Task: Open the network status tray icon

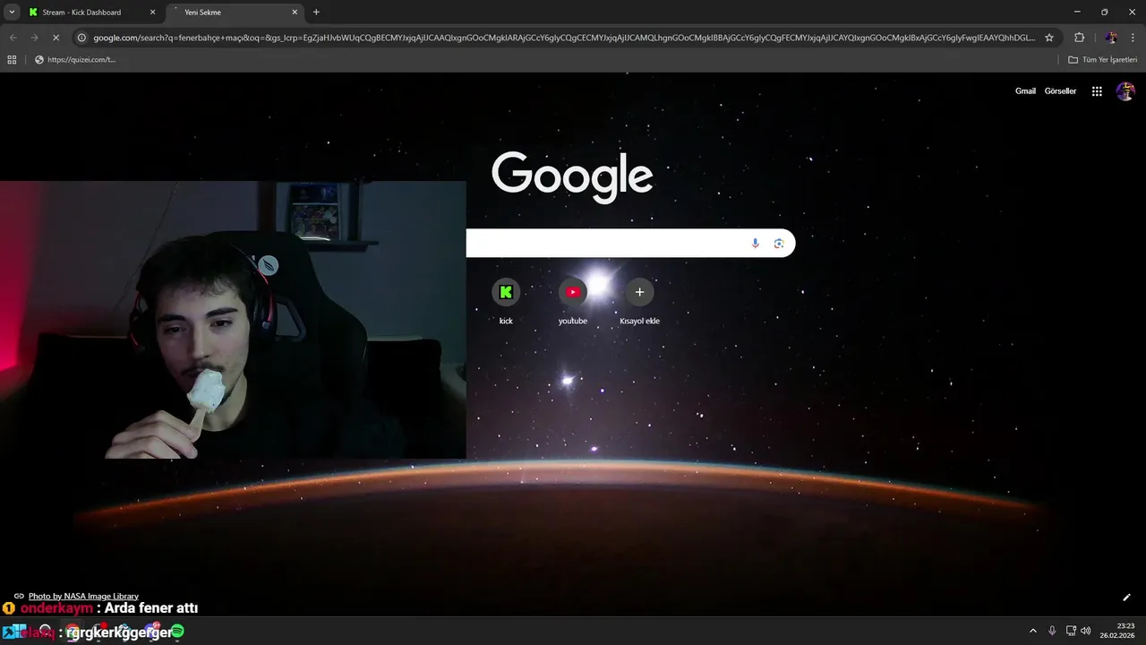Action: [1071, 631]
